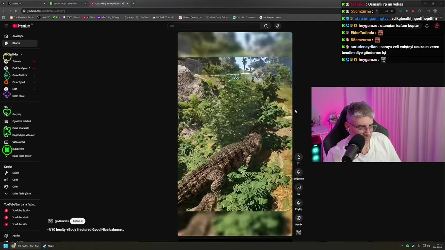Open the Vorp bookmarks folder
The height and width of the screenshot is (250, 445).
click(129, 17)
